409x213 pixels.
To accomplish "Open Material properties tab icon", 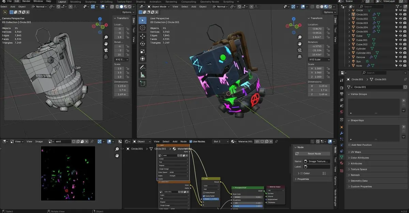I will click(x=342, y=163).
